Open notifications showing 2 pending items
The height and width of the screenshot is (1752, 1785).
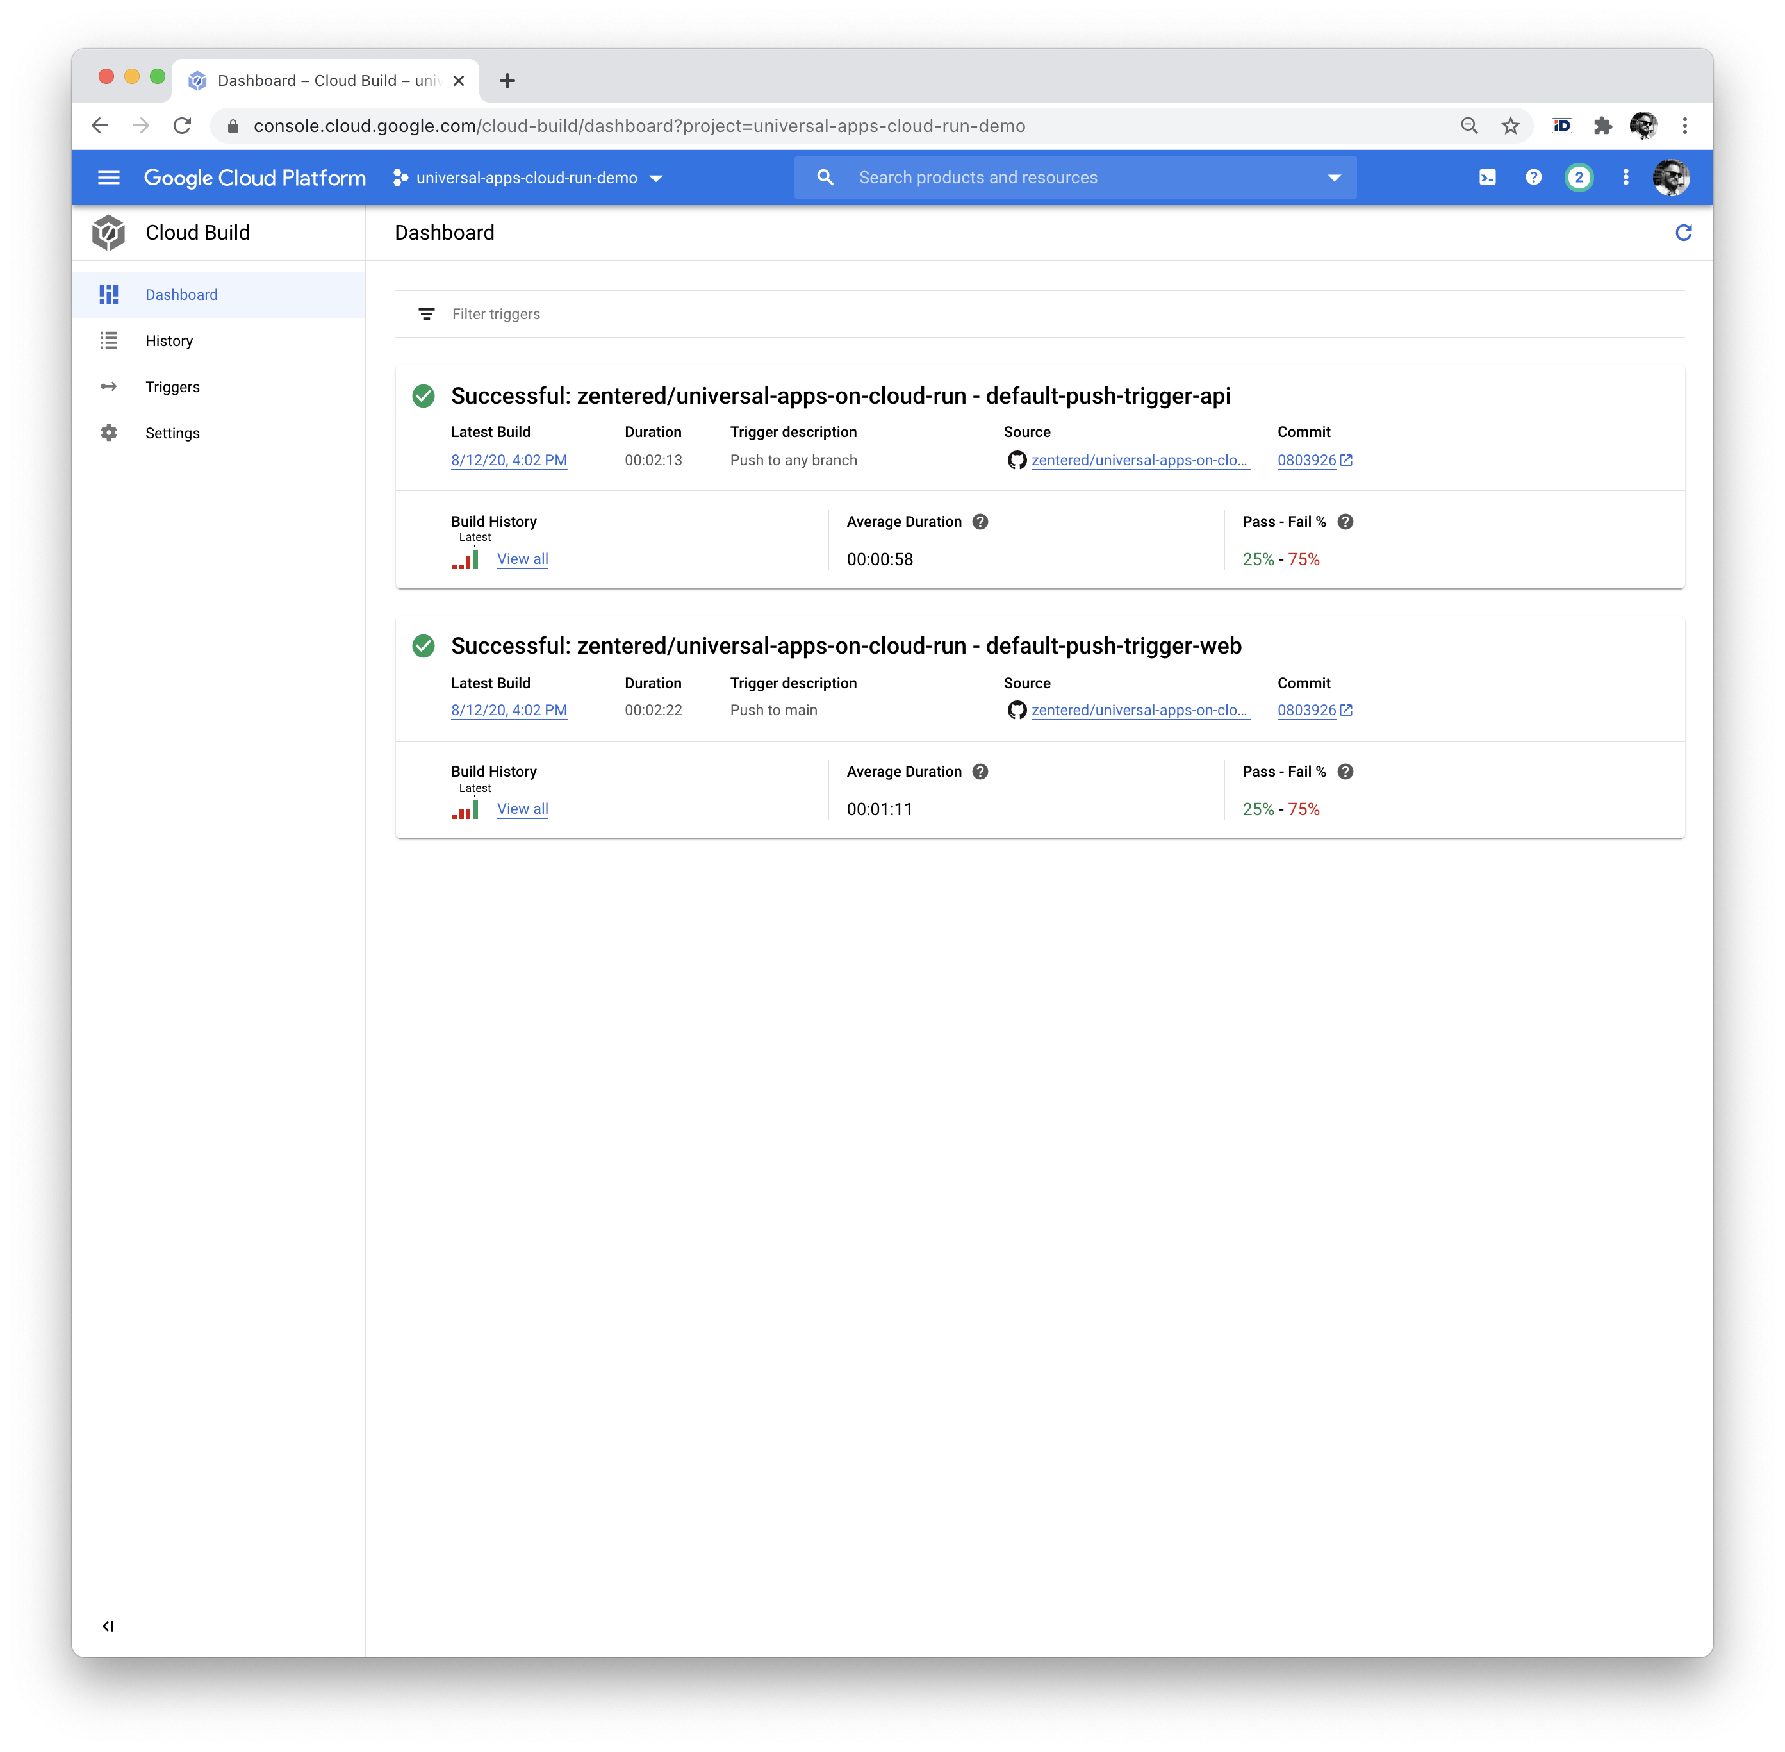coord(1579,177)
